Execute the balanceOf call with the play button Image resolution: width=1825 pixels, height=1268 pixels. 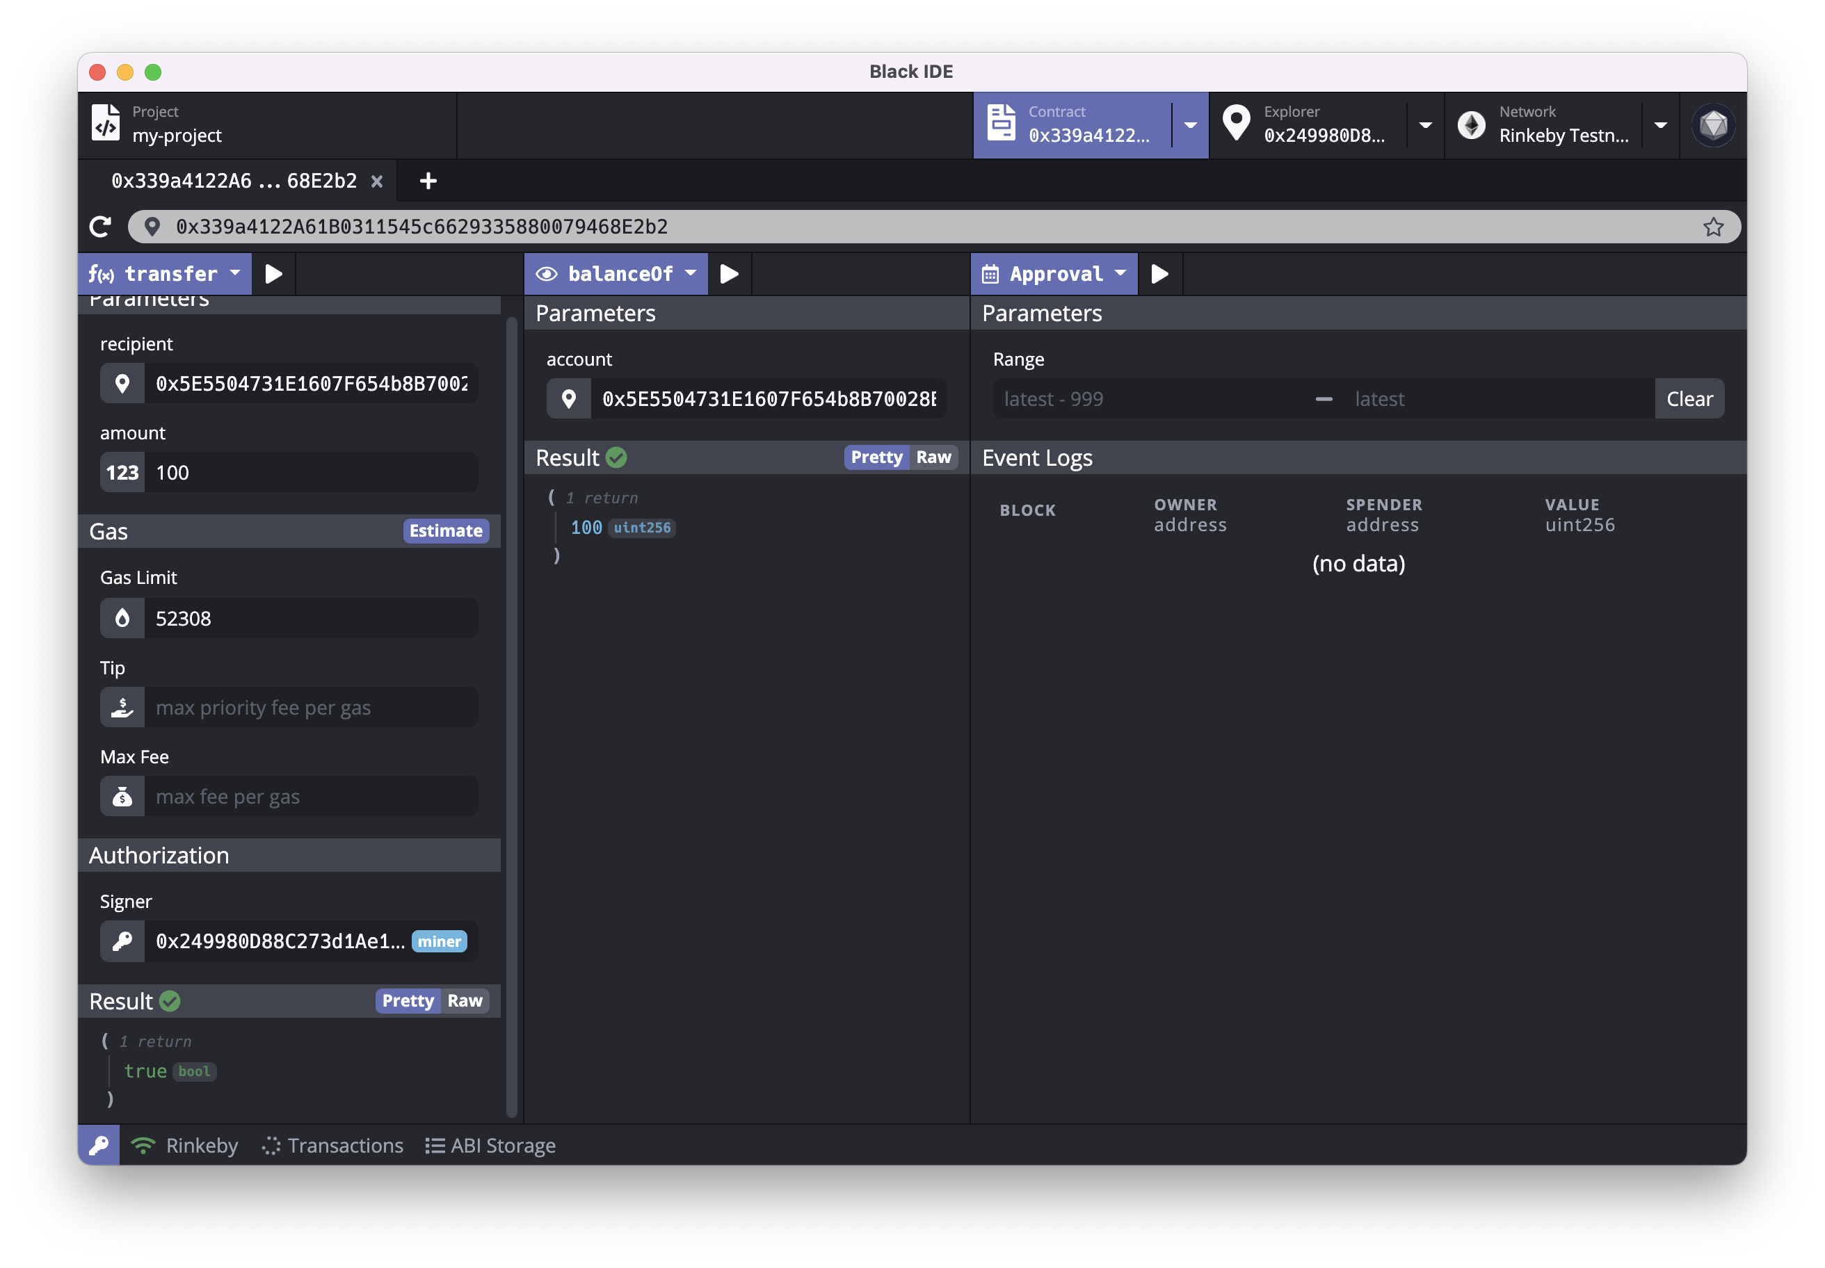(729, 274)
